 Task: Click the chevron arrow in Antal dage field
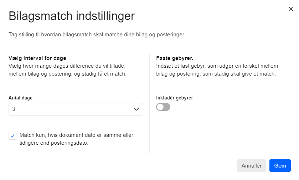(x=136, y=109)
